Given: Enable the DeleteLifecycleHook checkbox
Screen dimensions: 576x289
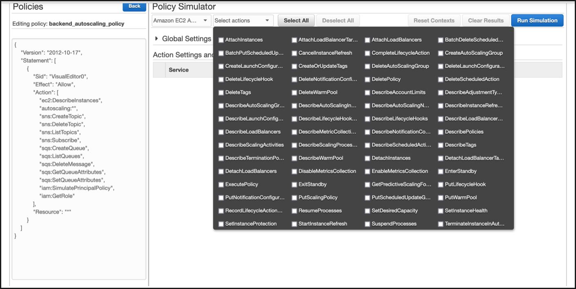Looking at the screenshot, I should point(221,79).
